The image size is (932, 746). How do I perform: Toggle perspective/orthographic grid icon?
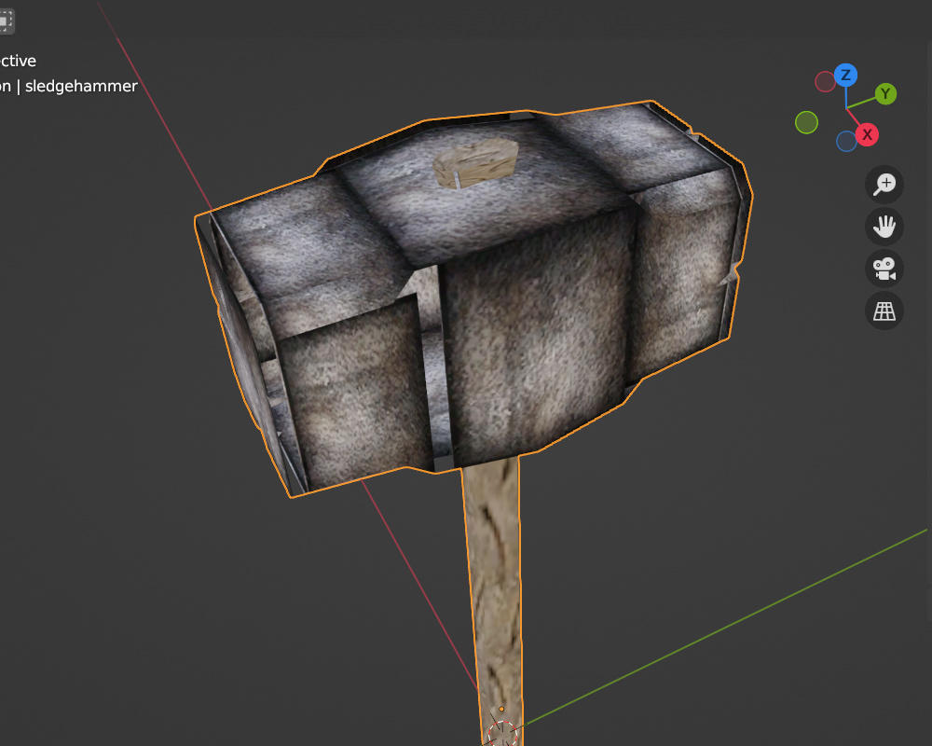(x=884, y=311)
